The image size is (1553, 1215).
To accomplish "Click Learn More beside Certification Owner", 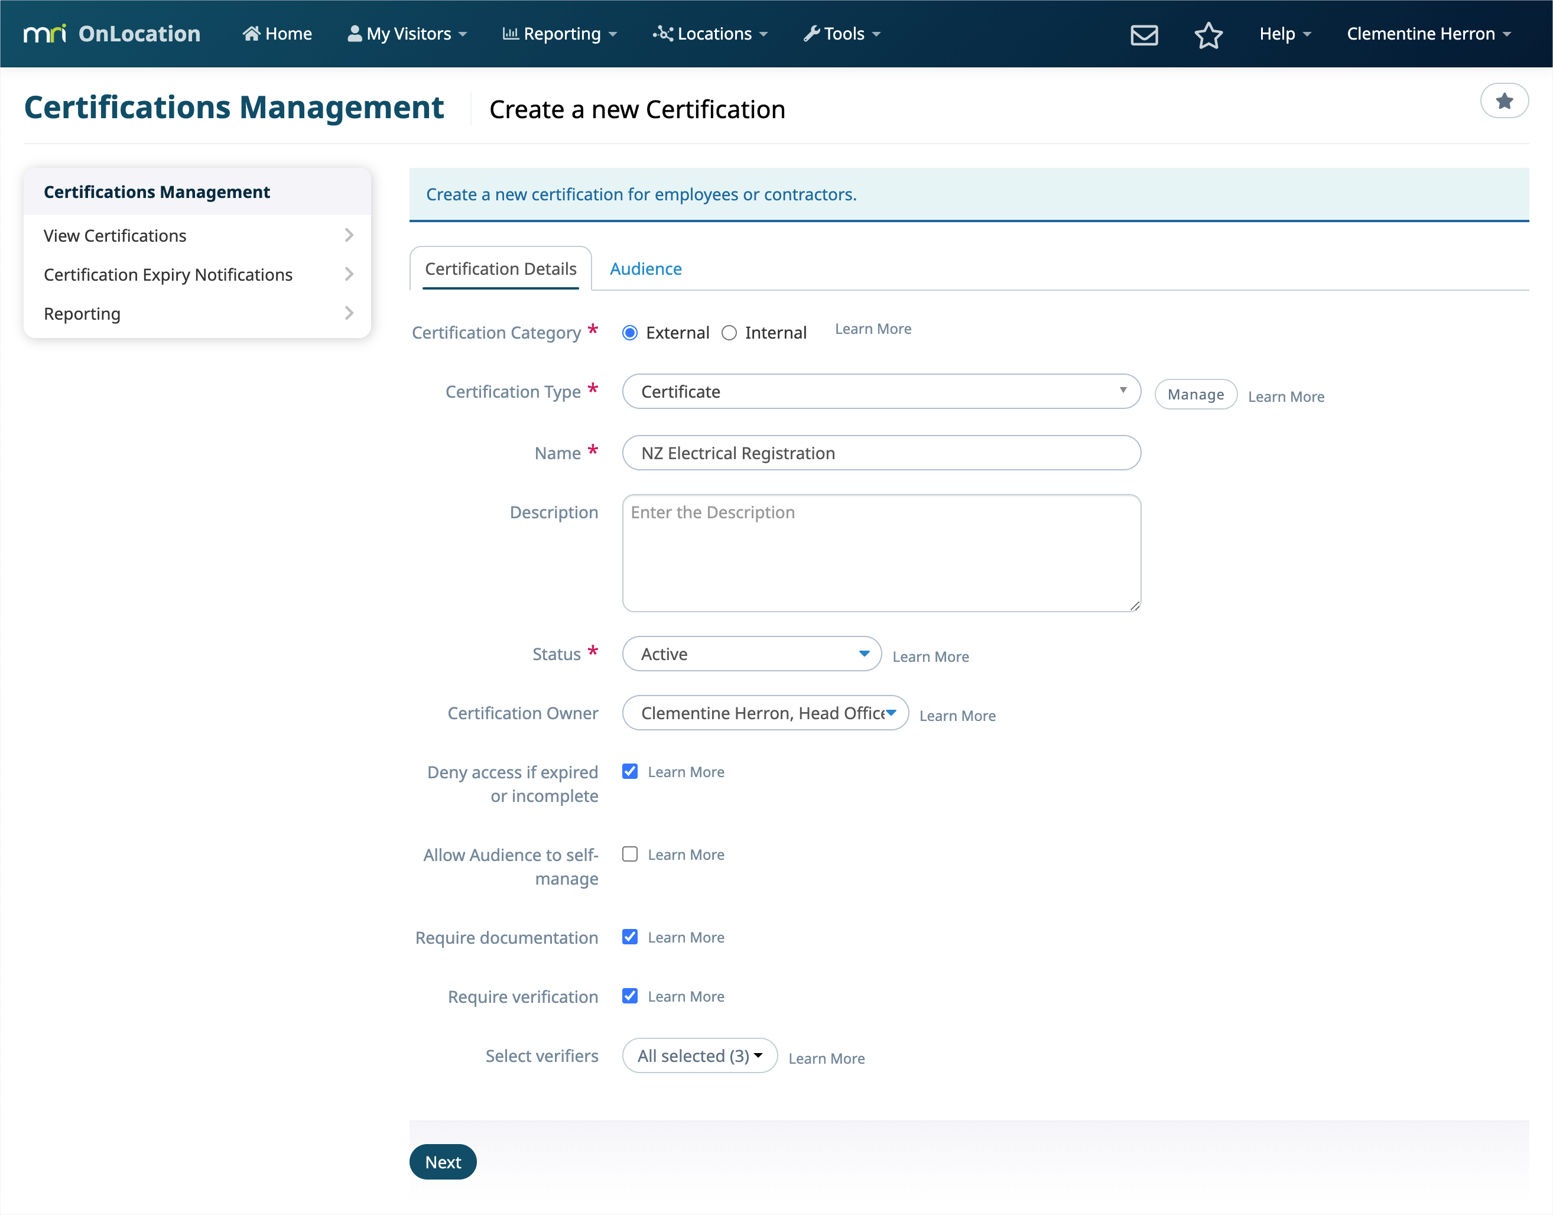I will (957, 715).
